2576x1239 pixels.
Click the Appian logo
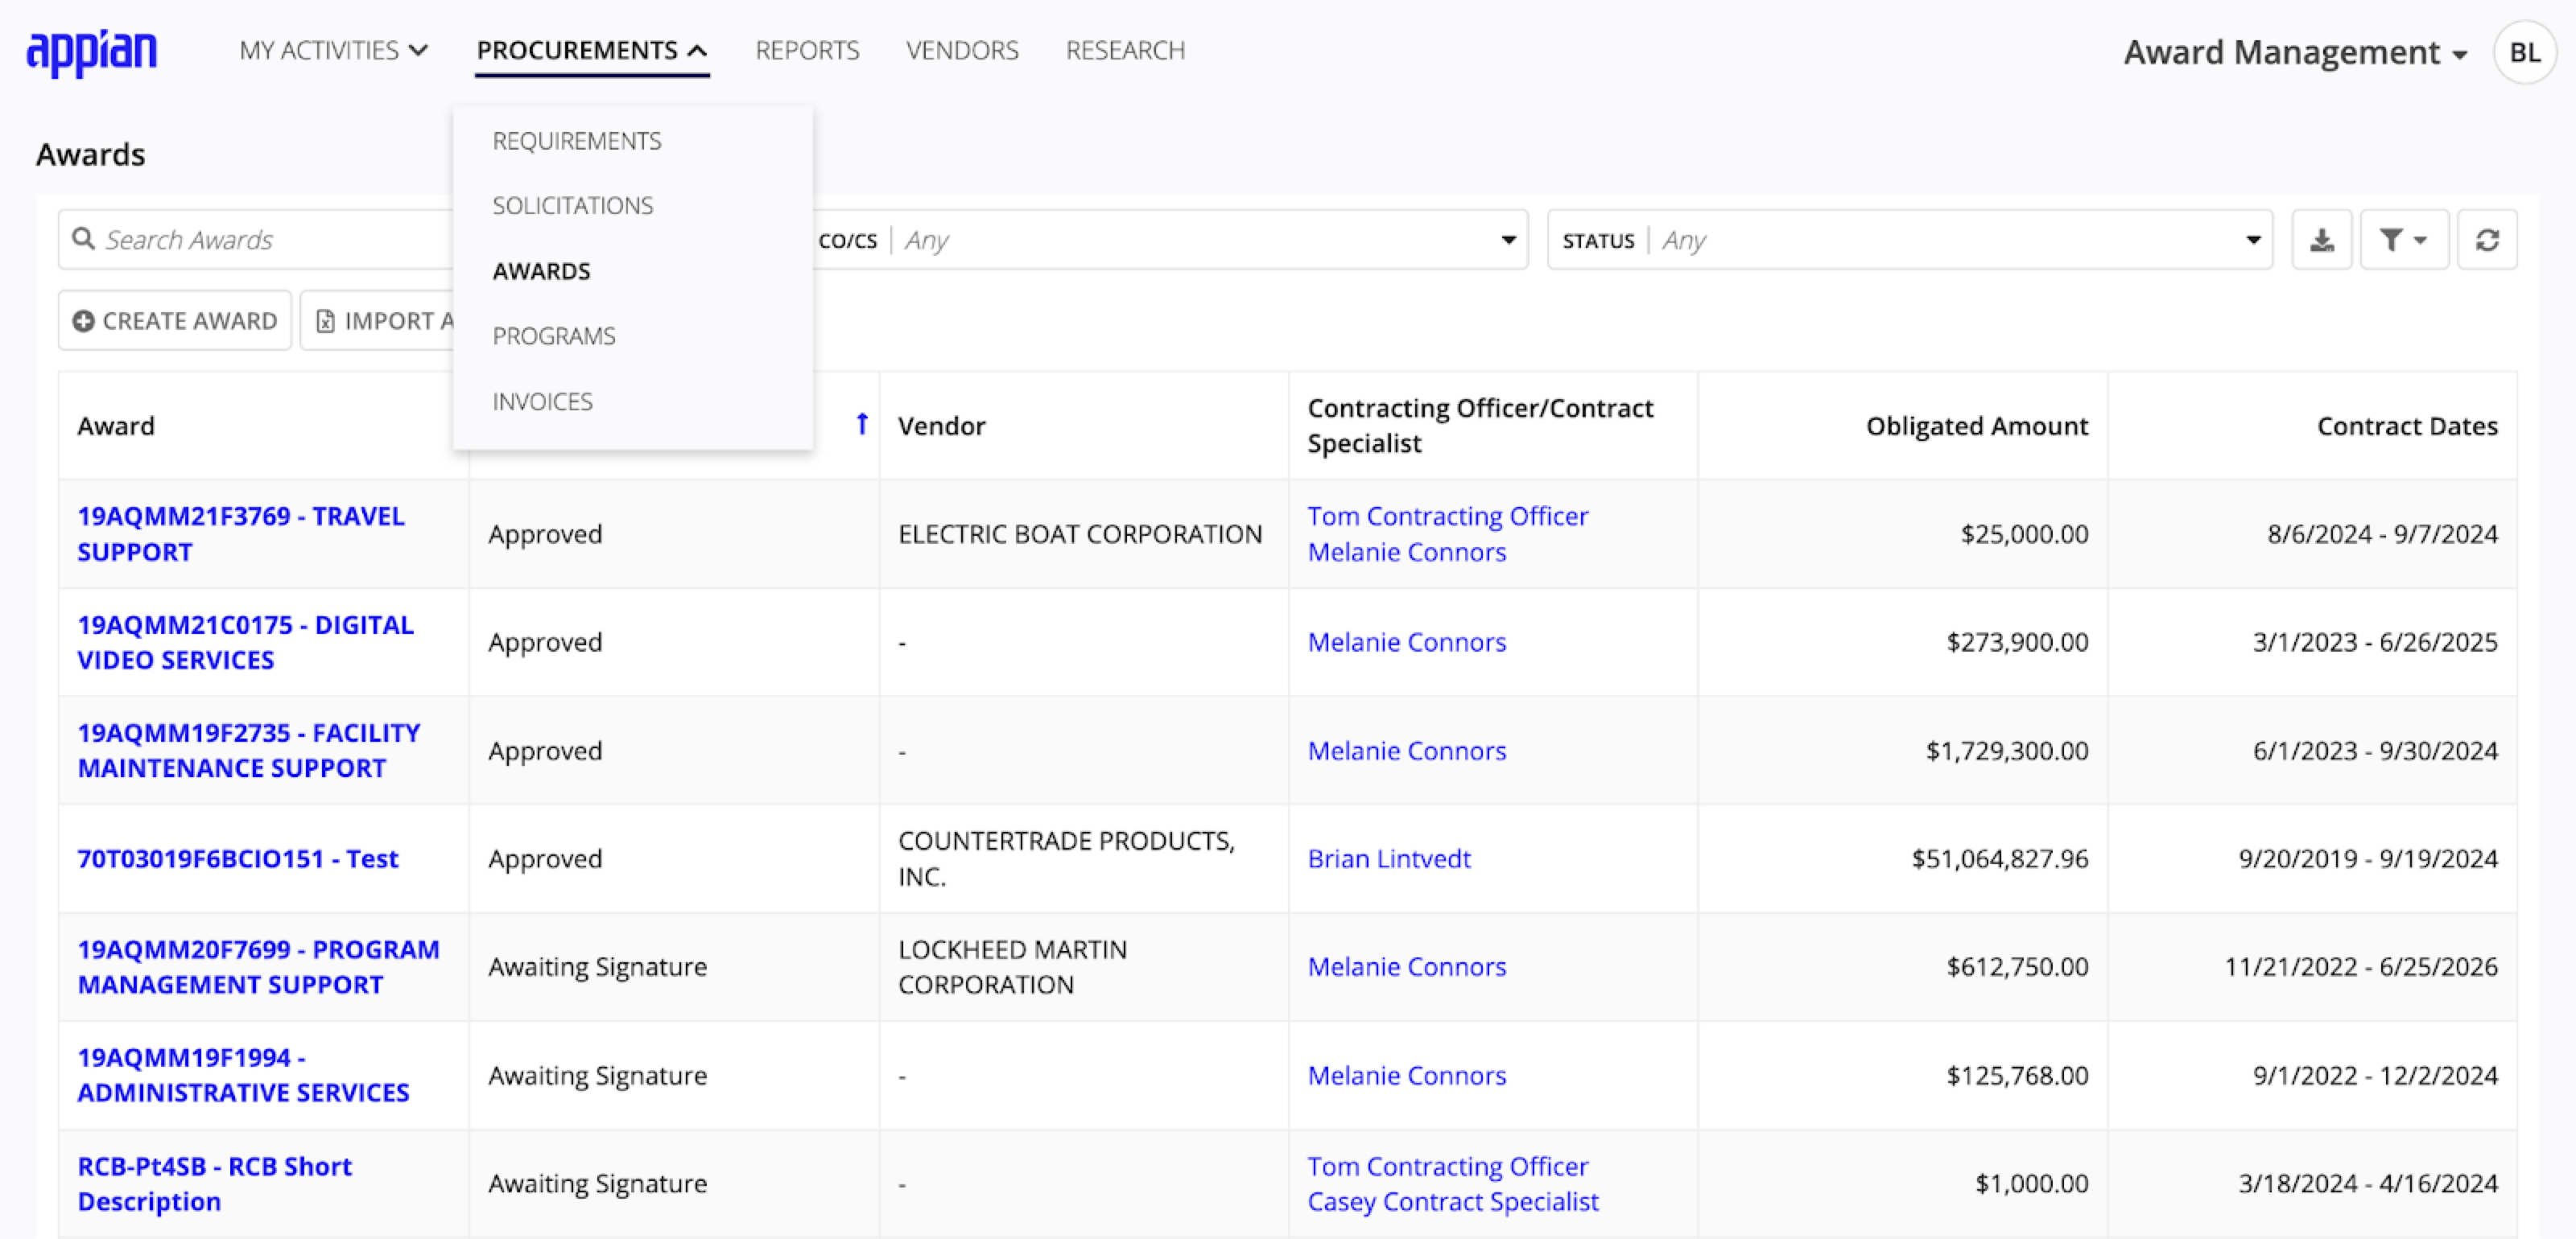(91, 52)
